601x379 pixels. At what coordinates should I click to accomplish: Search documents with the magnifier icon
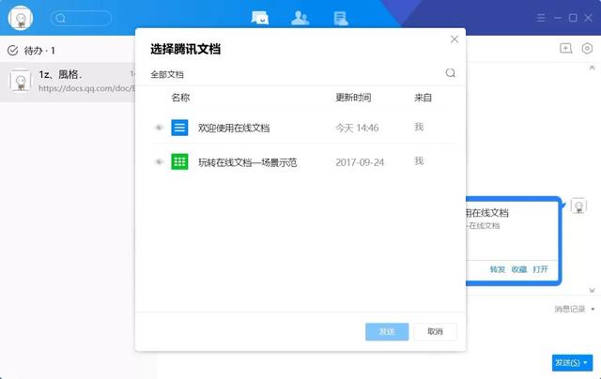[x=451, y=73]
